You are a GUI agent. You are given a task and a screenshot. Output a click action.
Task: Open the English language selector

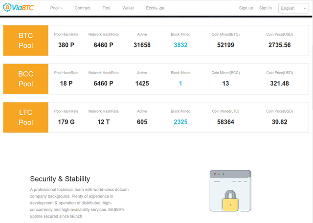point(294,8)
